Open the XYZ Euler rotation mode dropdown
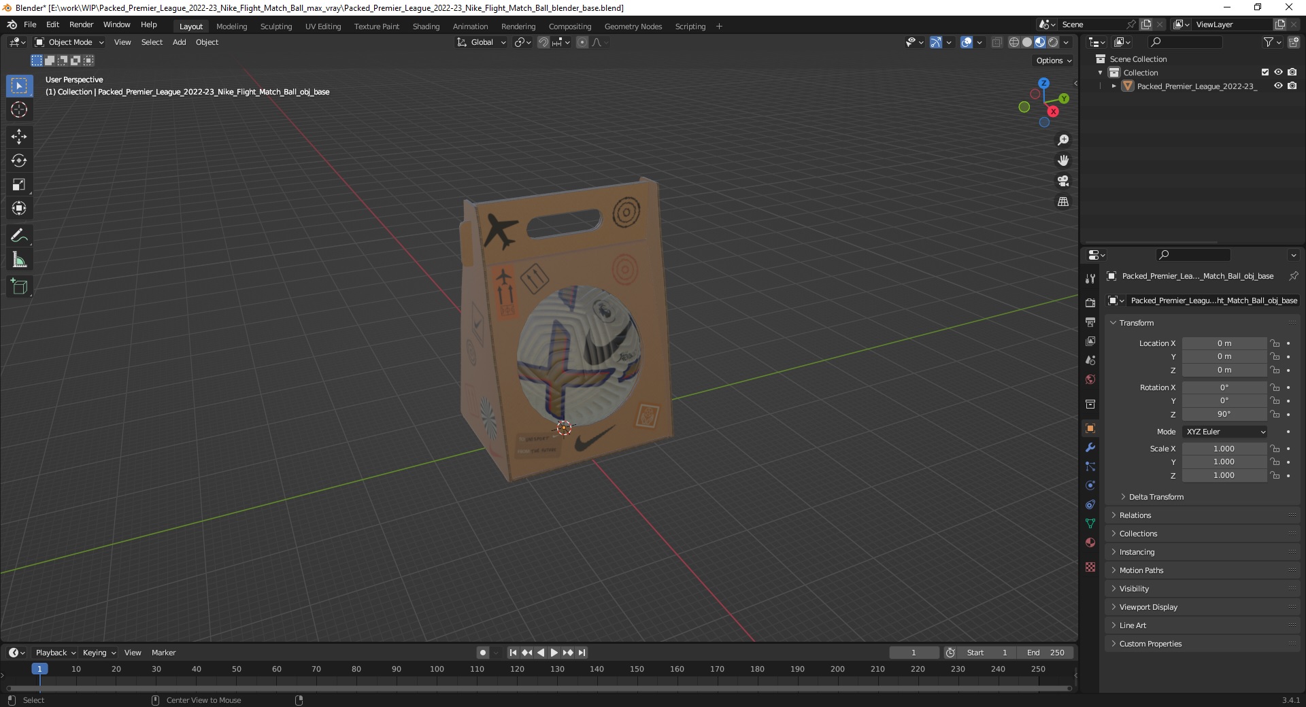The width and height of the screenshot is (1306, 707). click(x=1225, y=432)
